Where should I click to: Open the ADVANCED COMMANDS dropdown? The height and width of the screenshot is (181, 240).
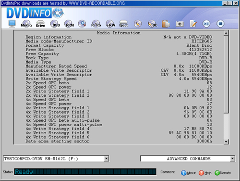click(x=232, y=159)
